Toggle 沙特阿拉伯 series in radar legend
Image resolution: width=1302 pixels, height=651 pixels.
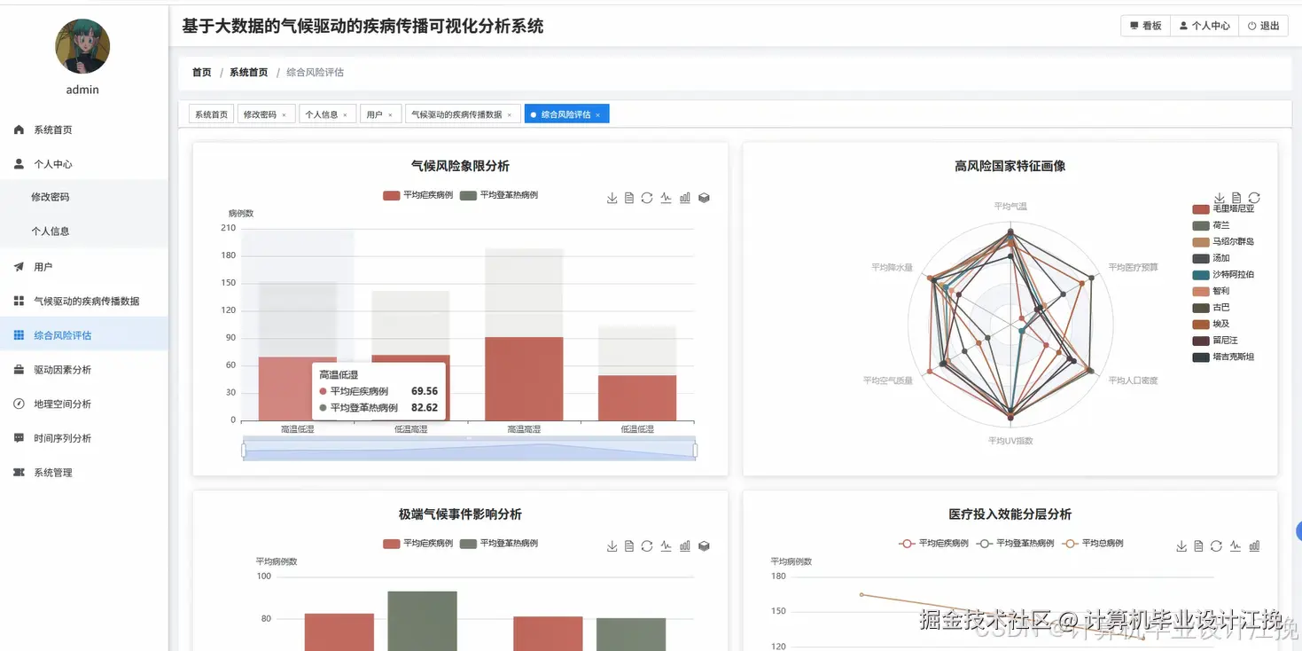pyautogui.click(x=1223, y=275)
